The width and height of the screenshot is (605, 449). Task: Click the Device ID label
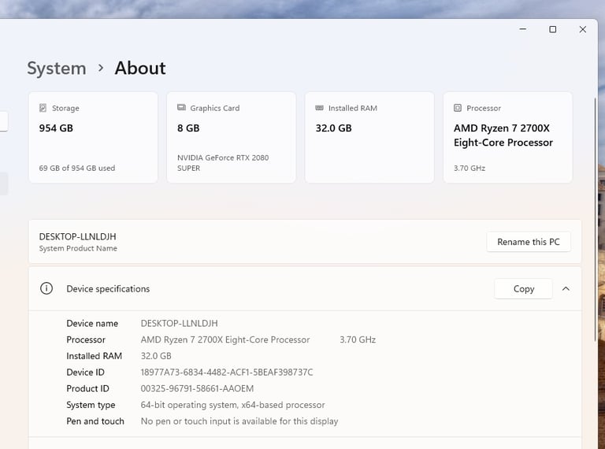pos(85,373)
